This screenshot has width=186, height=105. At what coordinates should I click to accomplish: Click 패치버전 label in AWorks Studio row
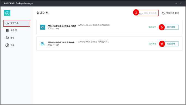[x=152, y=27]
